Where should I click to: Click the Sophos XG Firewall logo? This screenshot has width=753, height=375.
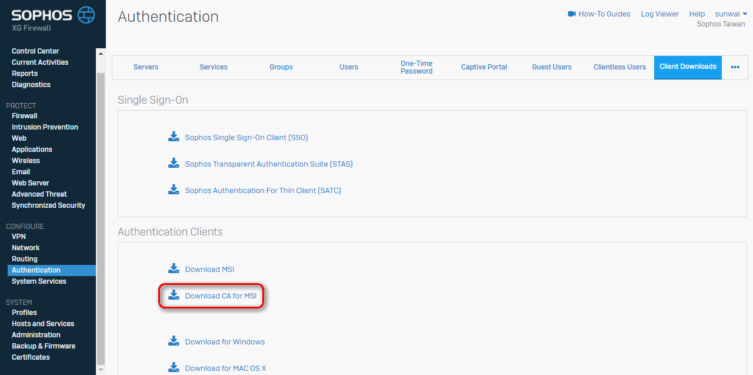53,19
